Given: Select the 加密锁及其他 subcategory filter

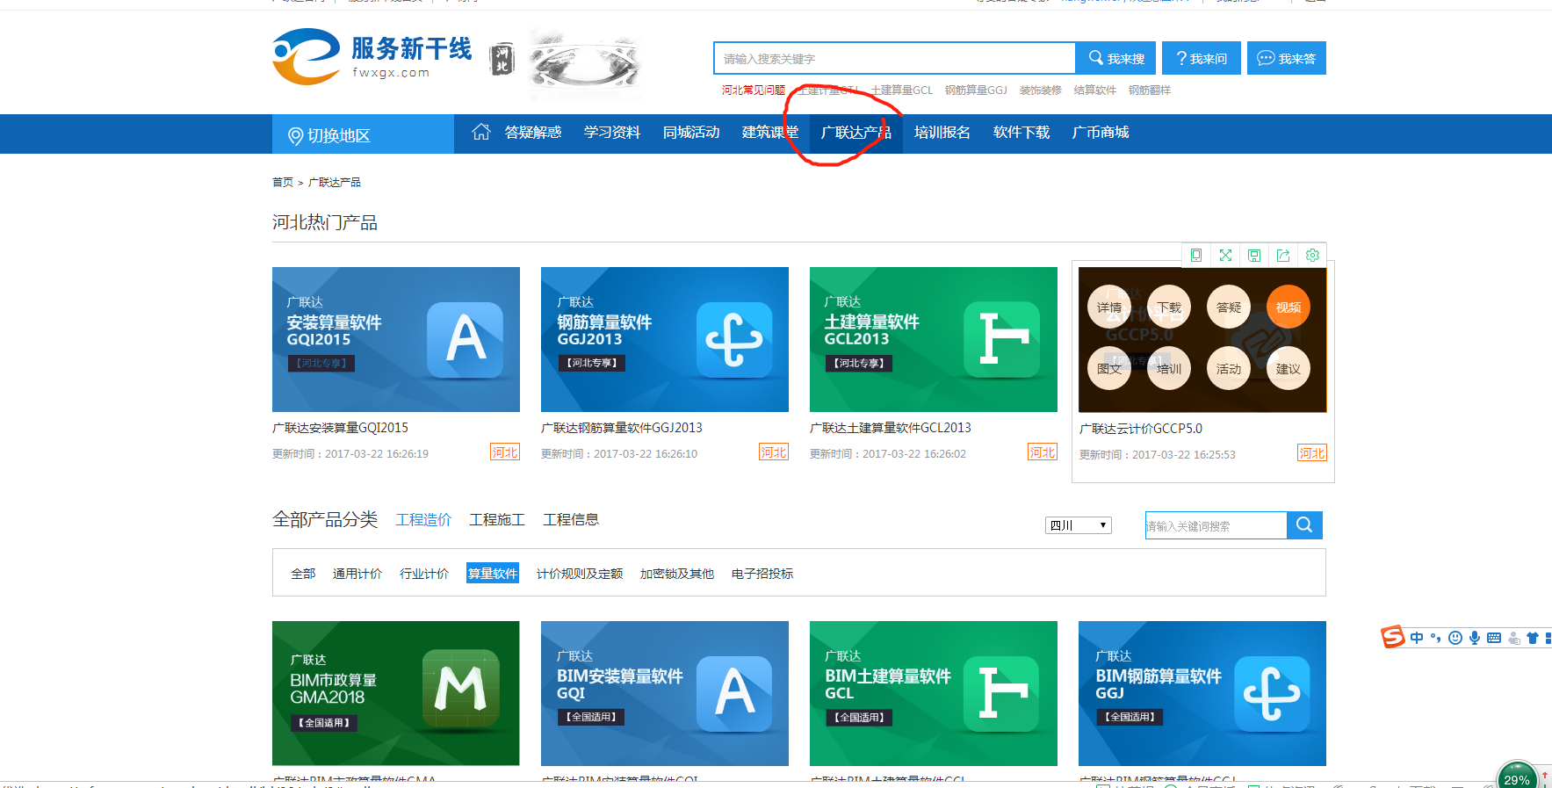Looking at the screenshot, I should pos(677,573).
